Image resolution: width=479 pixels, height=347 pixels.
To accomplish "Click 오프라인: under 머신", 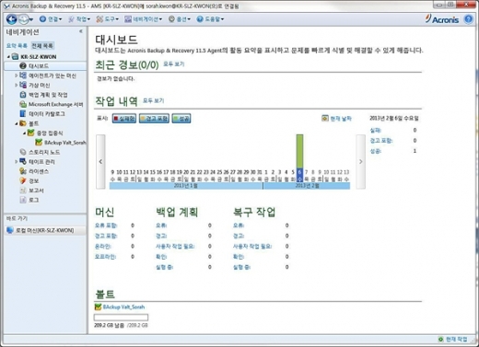I will [105, 257].
